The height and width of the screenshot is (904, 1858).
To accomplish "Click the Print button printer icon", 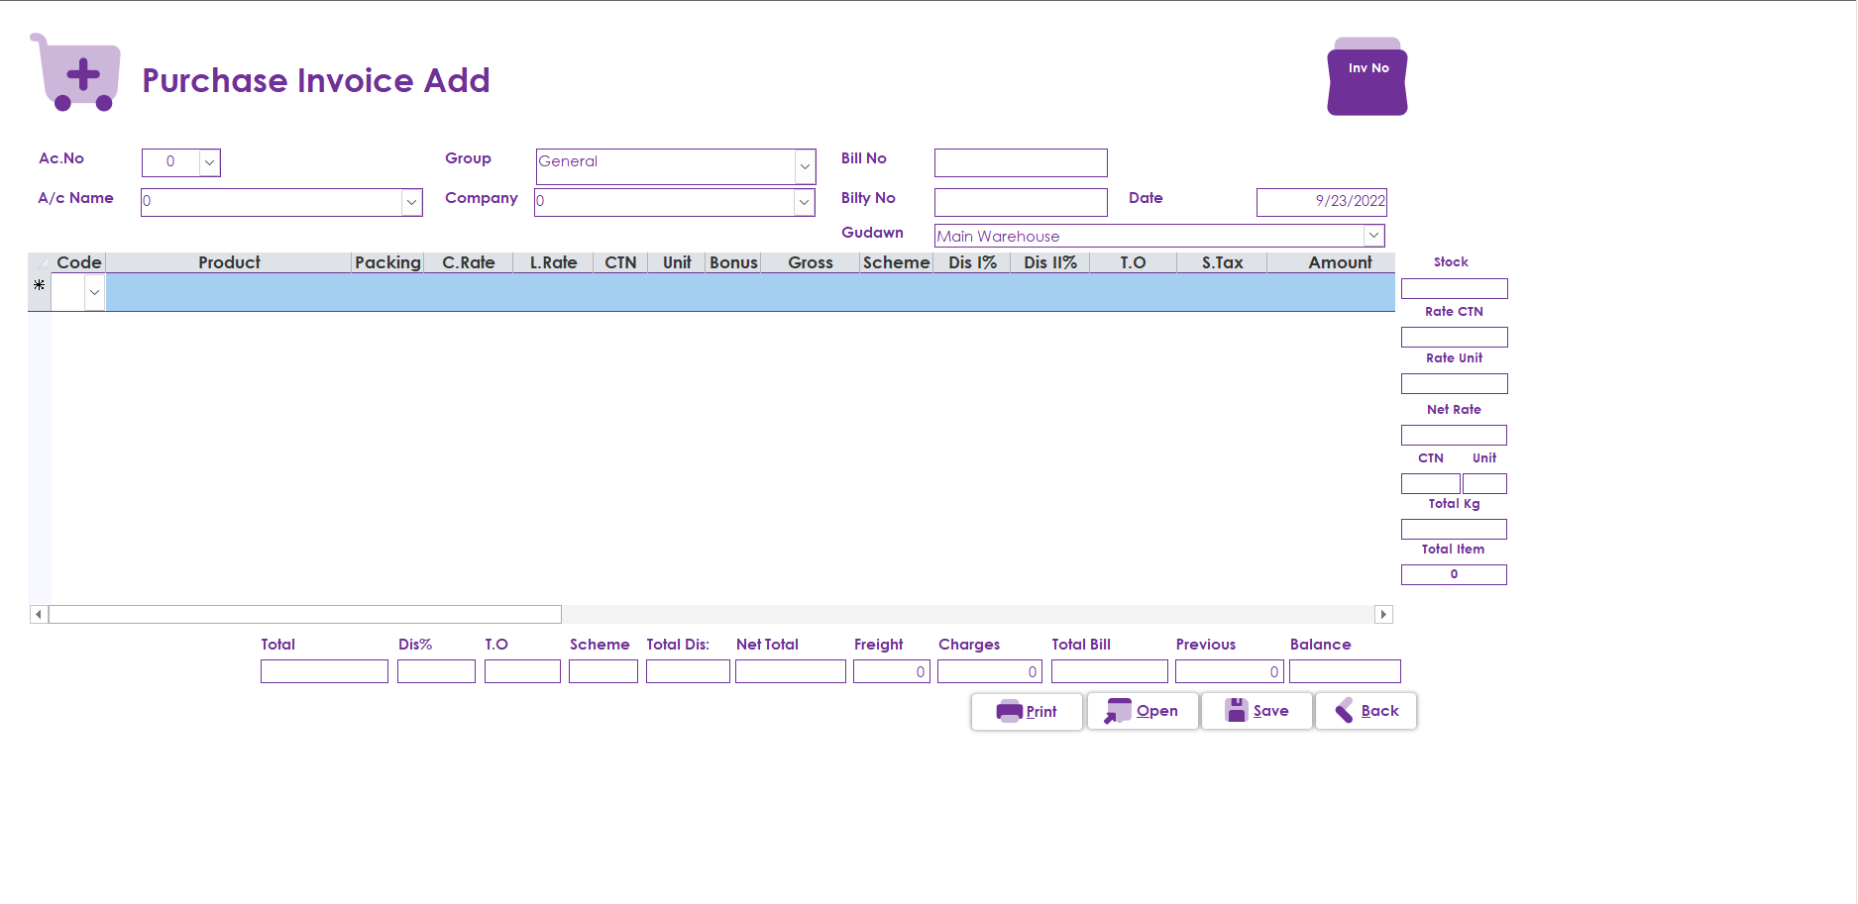I will tap(1009, 711).
